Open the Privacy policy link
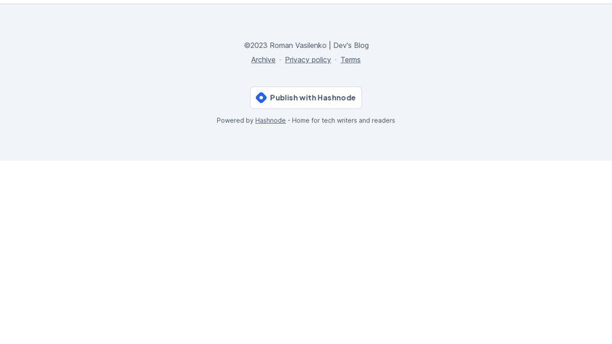The width and height of the screenshot is (612, 344). (308, 60)
